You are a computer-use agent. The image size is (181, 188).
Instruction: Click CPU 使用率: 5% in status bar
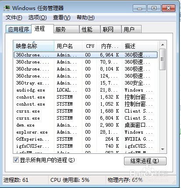70,180
